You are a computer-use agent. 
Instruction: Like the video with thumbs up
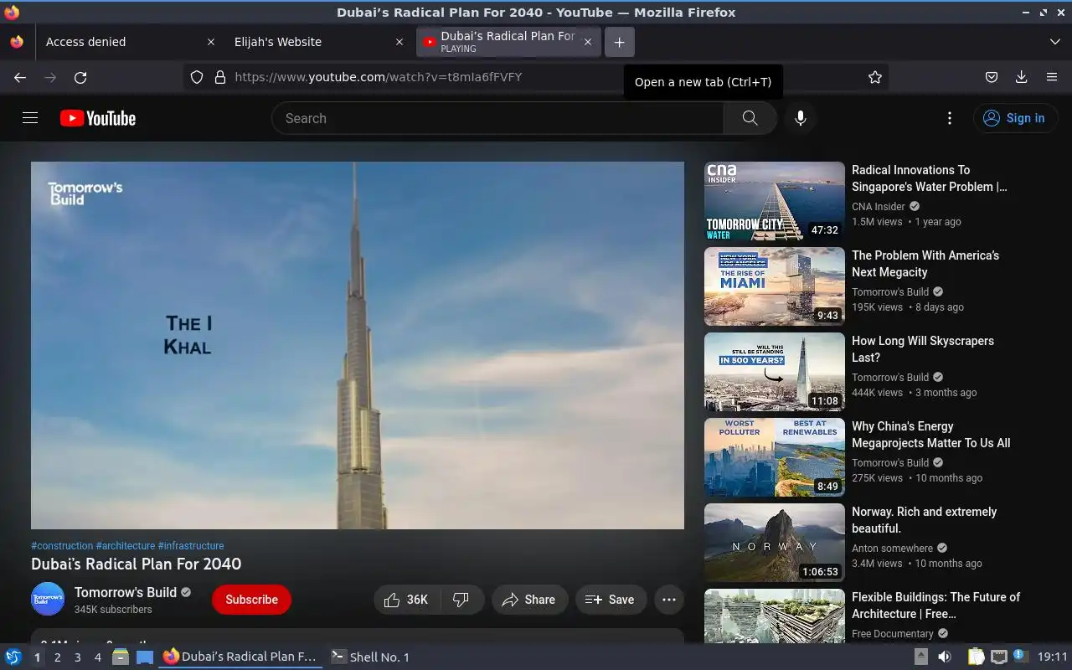[406, 600]
